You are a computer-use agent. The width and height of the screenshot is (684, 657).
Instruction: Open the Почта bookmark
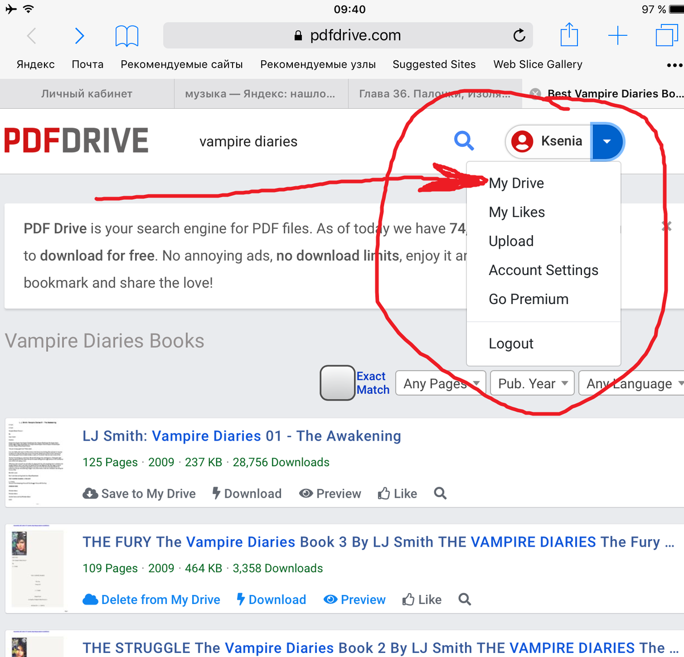click(88, 64)
